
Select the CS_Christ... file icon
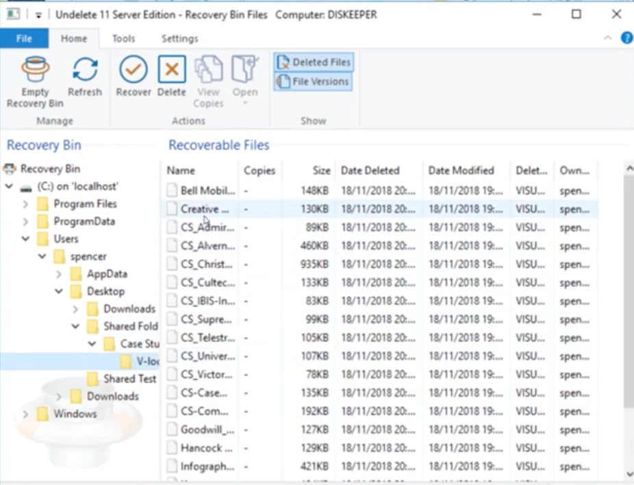[173, 264]
